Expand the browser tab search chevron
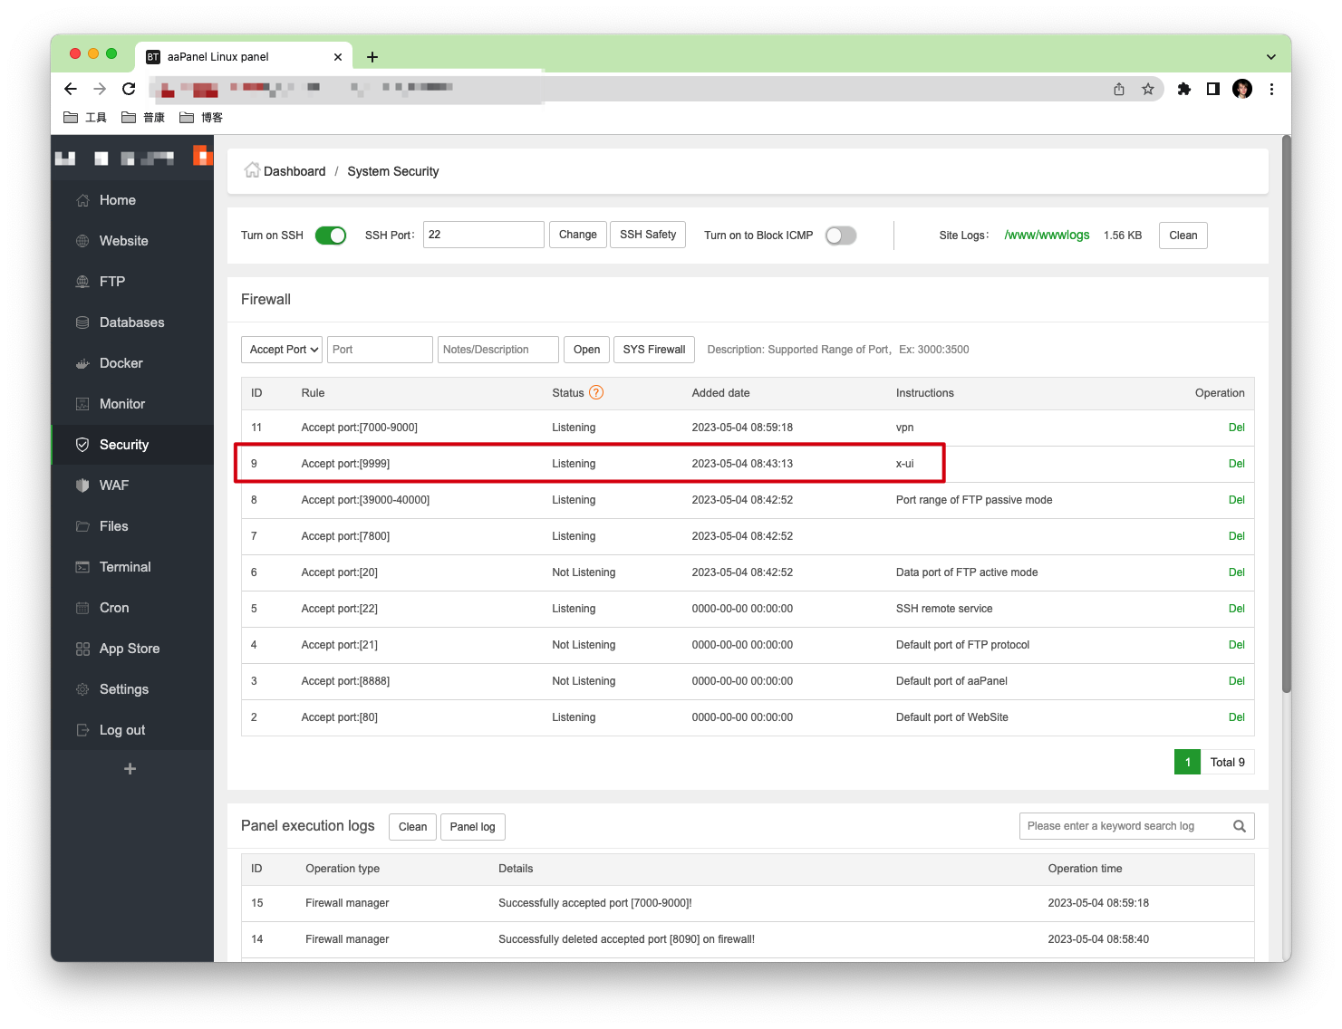1342x1029 pixels. pyautogui.click(x=1271, y=56)
